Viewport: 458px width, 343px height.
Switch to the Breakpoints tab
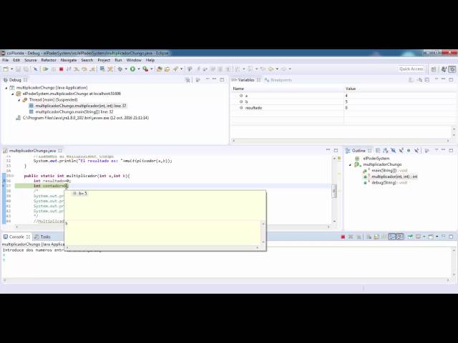click(278, 80)
